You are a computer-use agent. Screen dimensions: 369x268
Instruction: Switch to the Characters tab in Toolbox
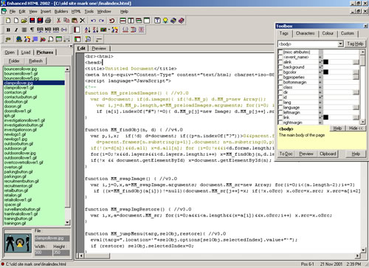point(305,33)
